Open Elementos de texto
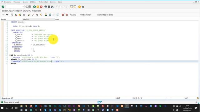Screen dimensions: 200x112 [105, 15]
